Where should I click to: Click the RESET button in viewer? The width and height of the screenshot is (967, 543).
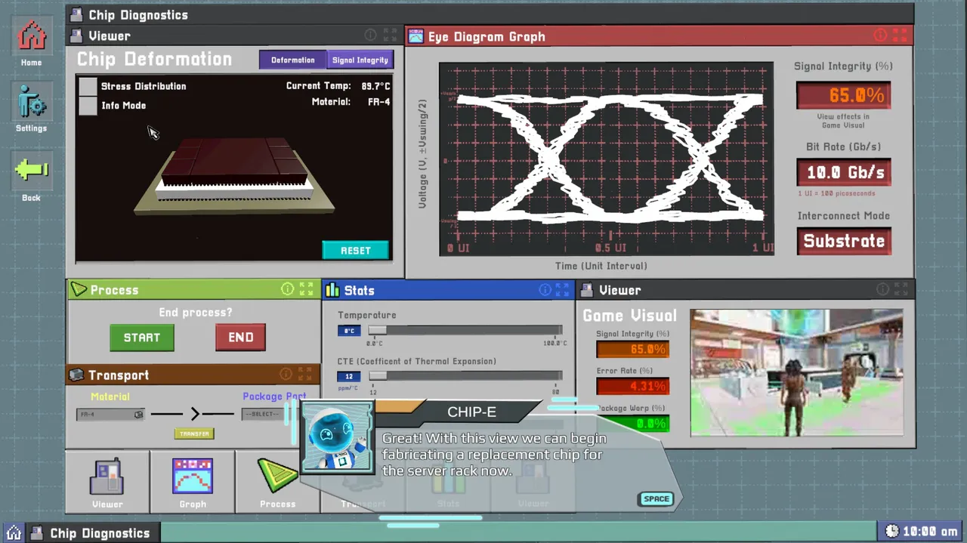click(355, 250)
